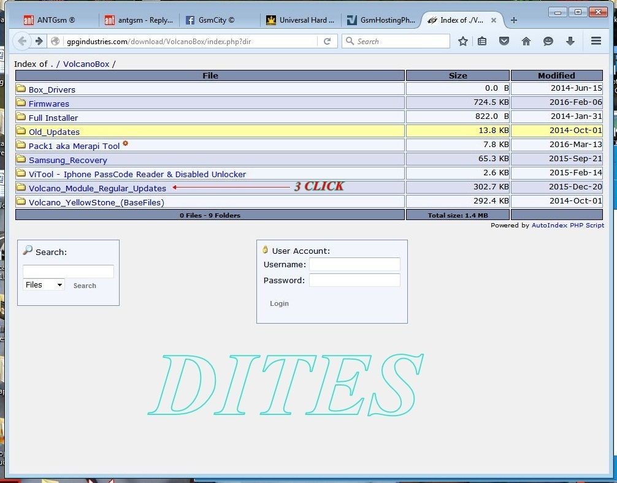Expand the Files search type dropdown
The width and height of the screenshot is (617, 483).
pyautogui.click(x=44, y=285)
